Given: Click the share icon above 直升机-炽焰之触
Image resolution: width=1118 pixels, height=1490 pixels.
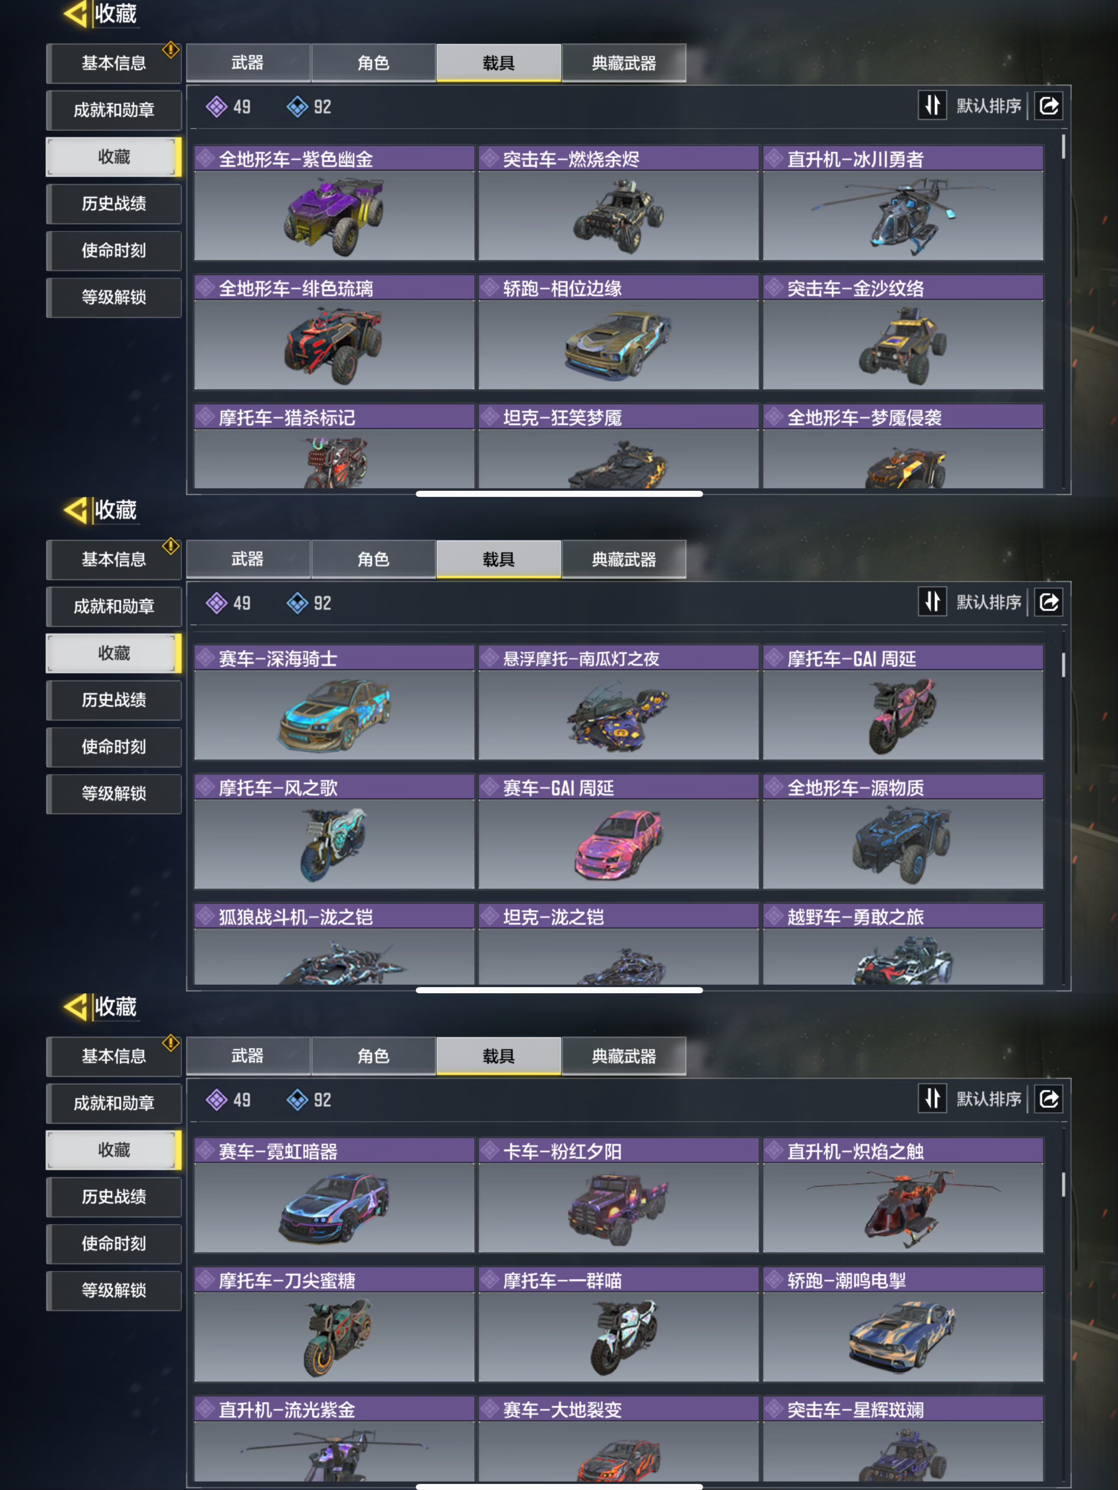Looking at the screenshot, I should pos(1049,1099).
